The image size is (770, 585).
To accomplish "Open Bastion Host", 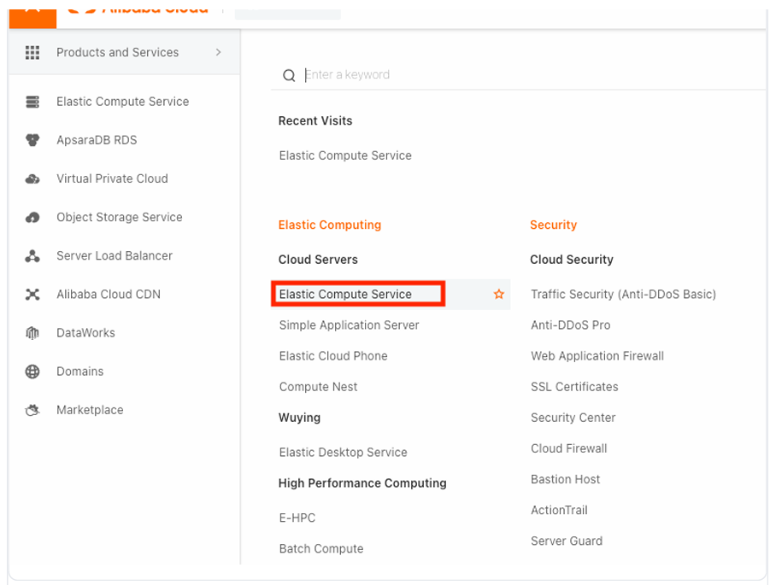I will (x=565, y=479).
